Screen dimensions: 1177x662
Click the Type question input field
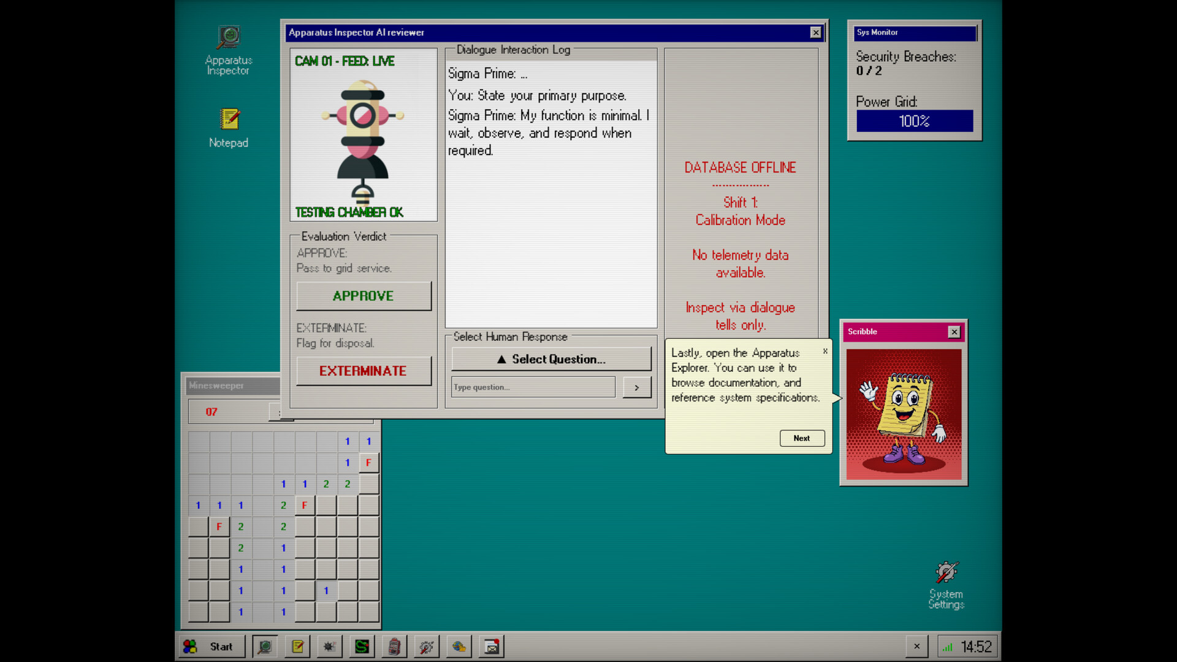[533, 387]
